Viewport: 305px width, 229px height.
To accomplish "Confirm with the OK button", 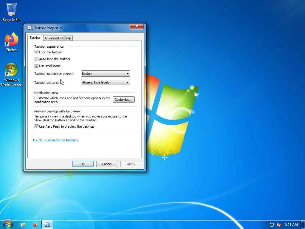I will [x=83, y=164].
